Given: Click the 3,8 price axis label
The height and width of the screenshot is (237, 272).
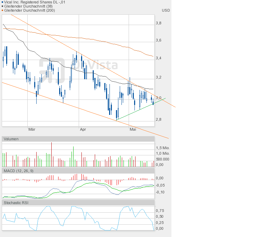Looking at the screenshot, I should click(x=158, y=23).
